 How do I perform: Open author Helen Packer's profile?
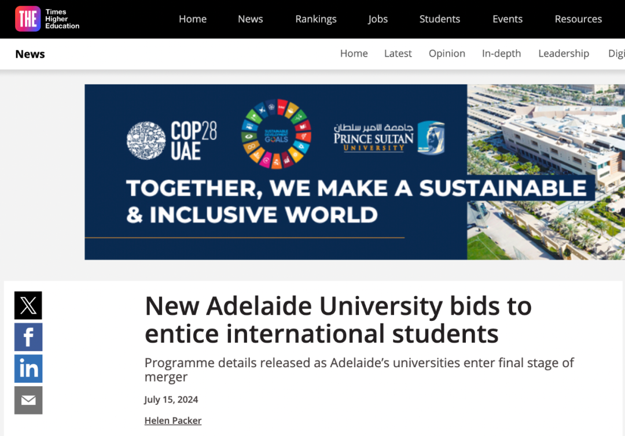(x=173, y=420)
